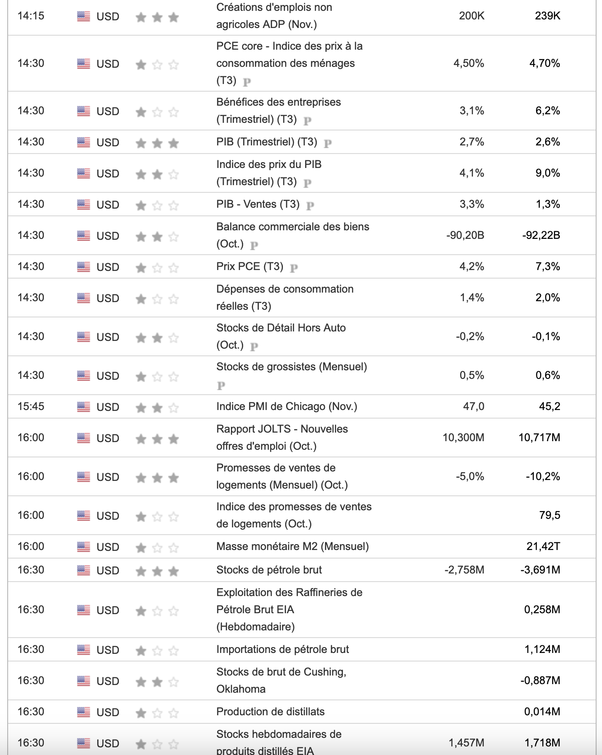The width and height of the screenshot is (602, 755).
Task: Click the US flag in the Chicago PMI row
Action: (x=84, y=407)
